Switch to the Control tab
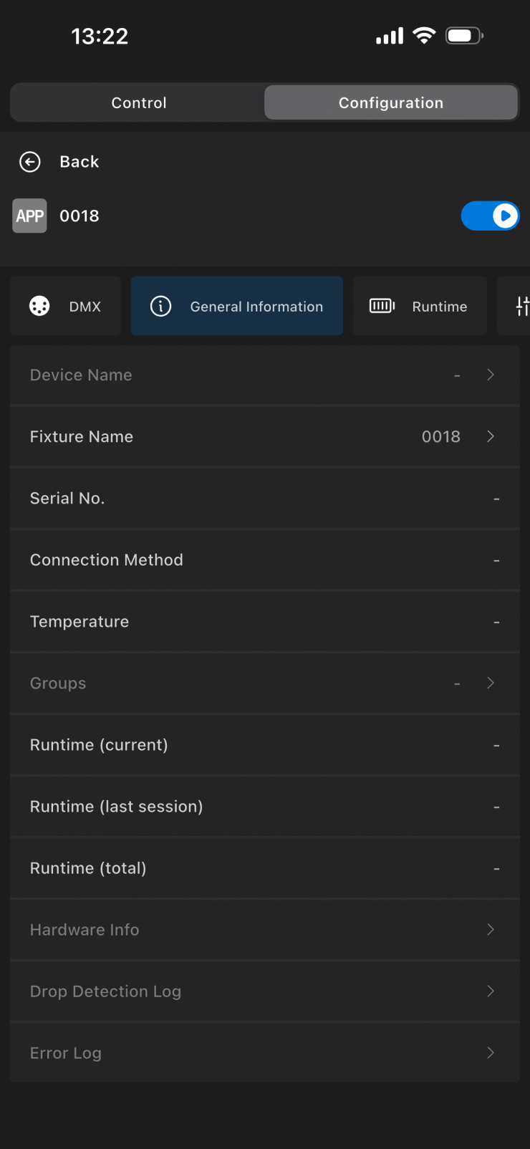Image resolution: width=530 pixels, height=1149 pixels. pos(138,102)
